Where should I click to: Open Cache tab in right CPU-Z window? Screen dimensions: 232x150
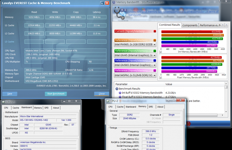click(x=120, y=107)
